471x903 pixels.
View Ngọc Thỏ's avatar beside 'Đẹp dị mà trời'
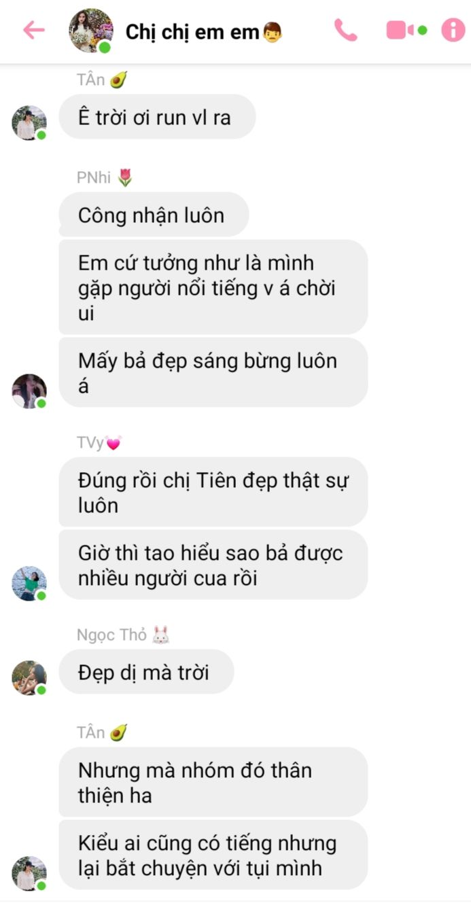(29, 677)
